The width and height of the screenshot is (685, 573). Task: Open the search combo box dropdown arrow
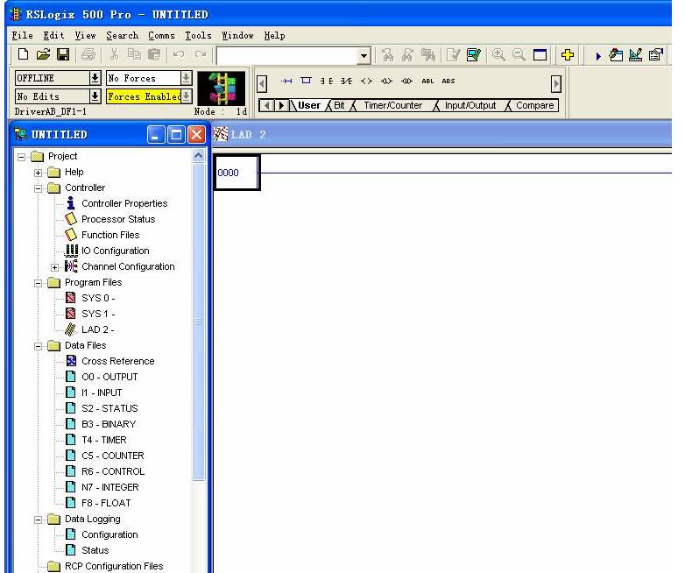click(364, 55)
